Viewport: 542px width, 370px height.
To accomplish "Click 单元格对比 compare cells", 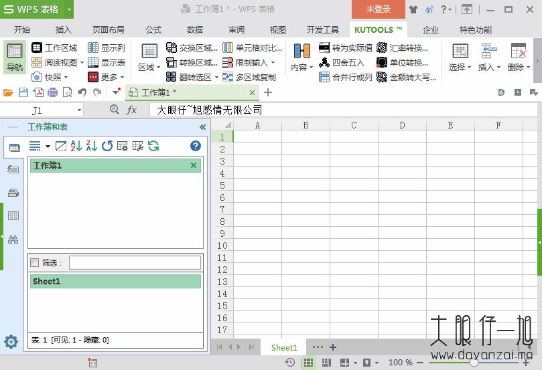I will point(252,48).
